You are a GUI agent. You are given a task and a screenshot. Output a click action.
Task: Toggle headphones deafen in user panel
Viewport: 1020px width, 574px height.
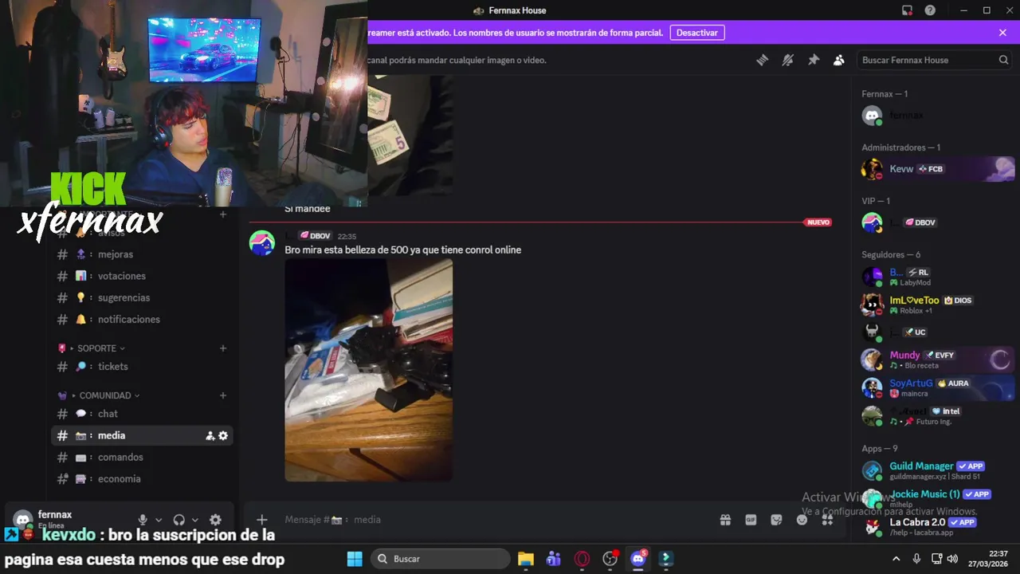tap(179, 520)
